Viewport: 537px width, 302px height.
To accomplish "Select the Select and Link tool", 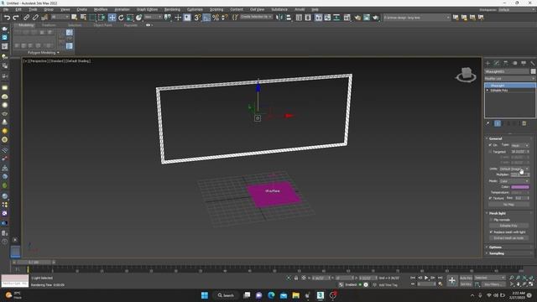I will pos(26,18).
